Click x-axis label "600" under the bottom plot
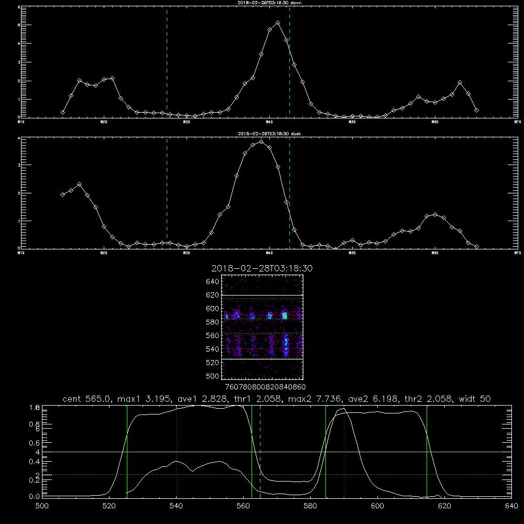 (x=378, y=506)
